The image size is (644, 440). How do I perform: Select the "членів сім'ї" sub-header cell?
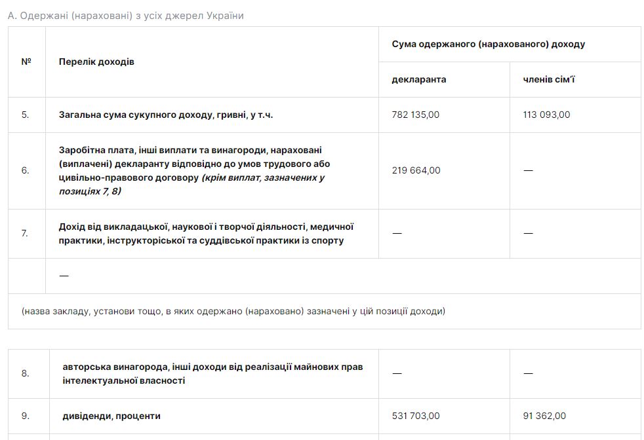pyautogui.click(x=549, y=79)
